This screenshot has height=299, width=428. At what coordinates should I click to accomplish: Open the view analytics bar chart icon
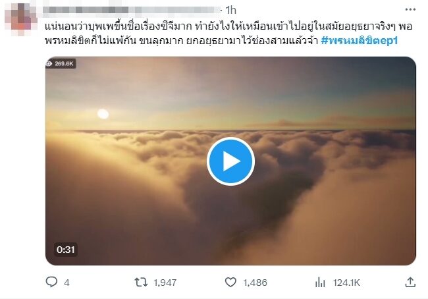[x=320, y=282]
